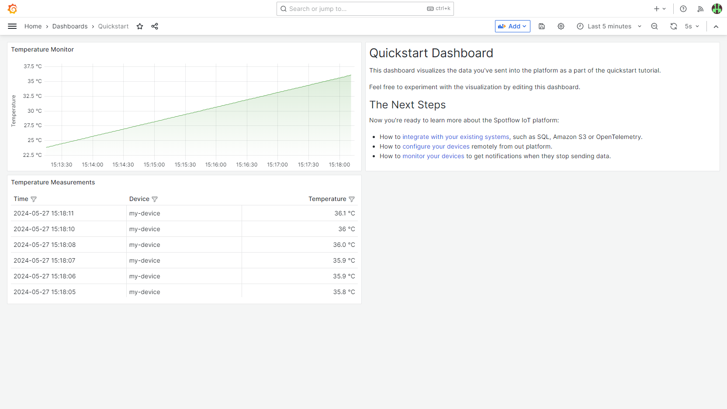The width and height of the screenshot is (727, 409).
Task: Save dashboard using the floppy disk icon
Action: tap(542, 26)
